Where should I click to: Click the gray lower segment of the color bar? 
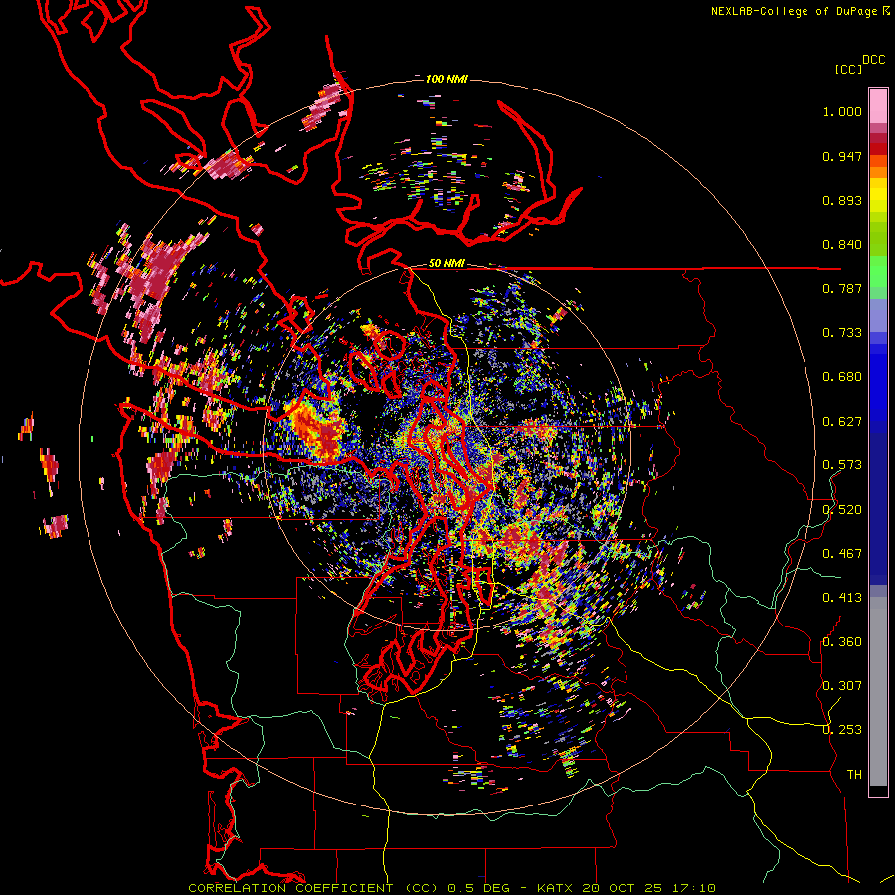point(878,691)
